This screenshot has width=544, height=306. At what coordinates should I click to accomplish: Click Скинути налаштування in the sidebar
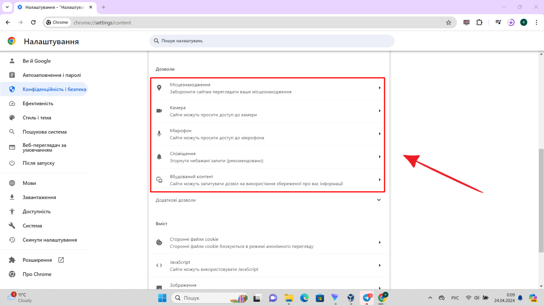(50, 239)
